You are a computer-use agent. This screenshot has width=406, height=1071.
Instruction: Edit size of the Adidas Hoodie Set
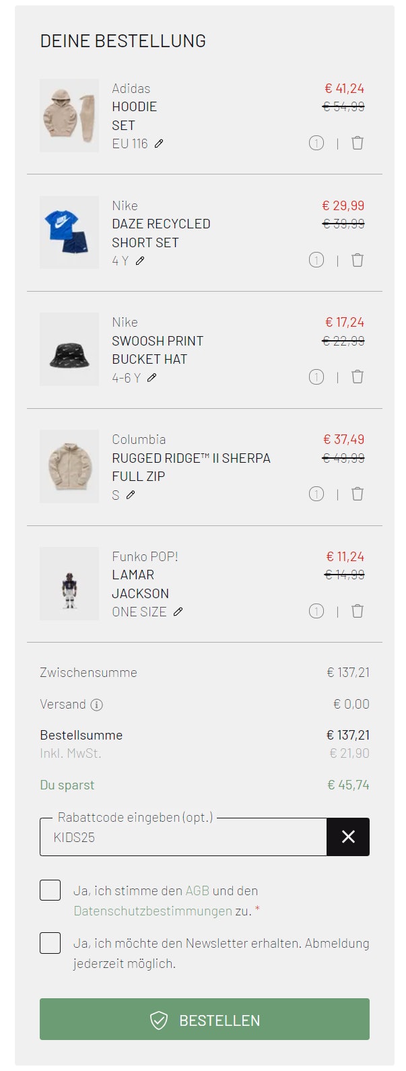(x=159, y=143)
